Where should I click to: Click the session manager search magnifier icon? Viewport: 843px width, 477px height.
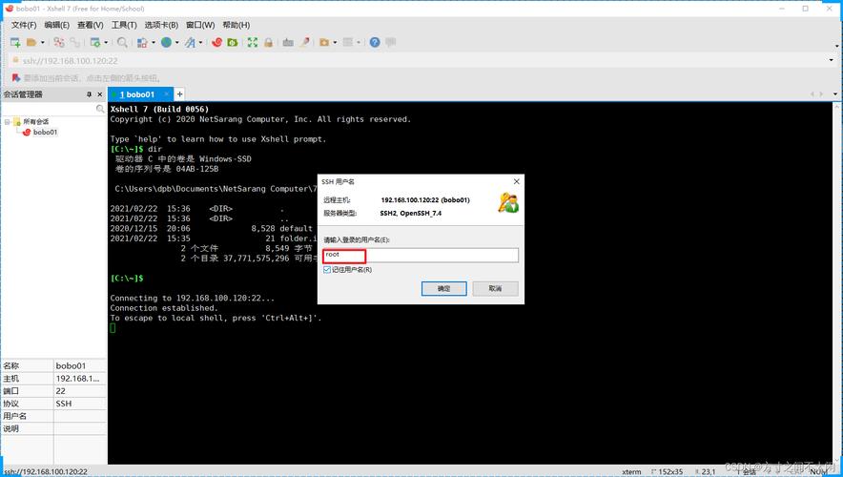[100, 109]
